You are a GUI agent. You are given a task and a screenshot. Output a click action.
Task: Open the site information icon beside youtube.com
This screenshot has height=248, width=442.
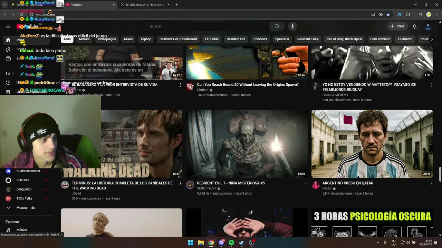click(x=31, y=14)
